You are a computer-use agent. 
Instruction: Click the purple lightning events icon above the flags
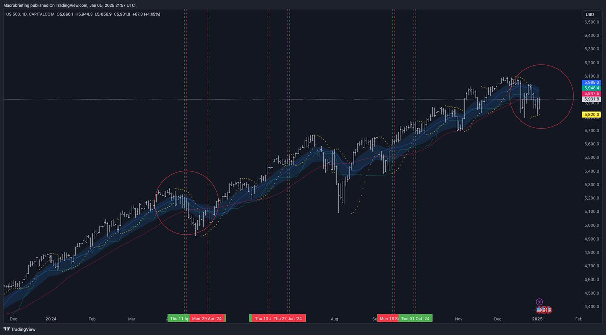539,302
